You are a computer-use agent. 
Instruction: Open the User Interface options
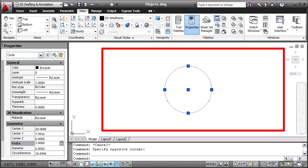280,24
